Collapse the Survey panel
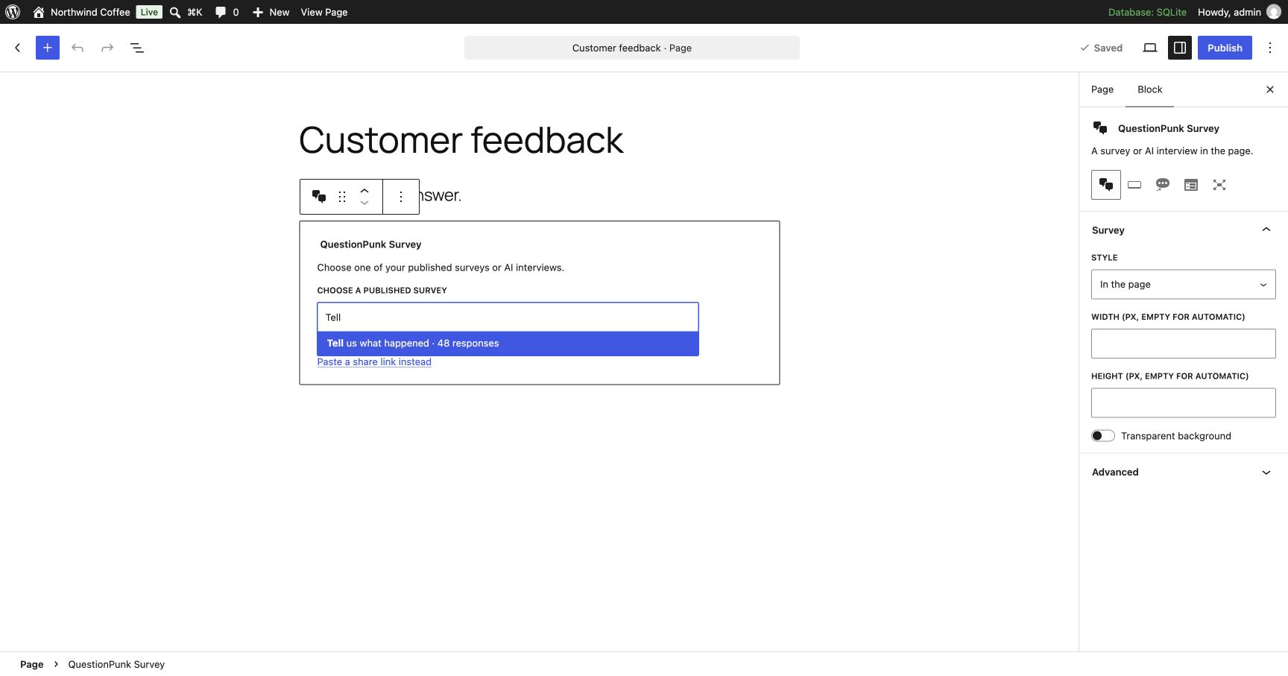 [1184, 230]
